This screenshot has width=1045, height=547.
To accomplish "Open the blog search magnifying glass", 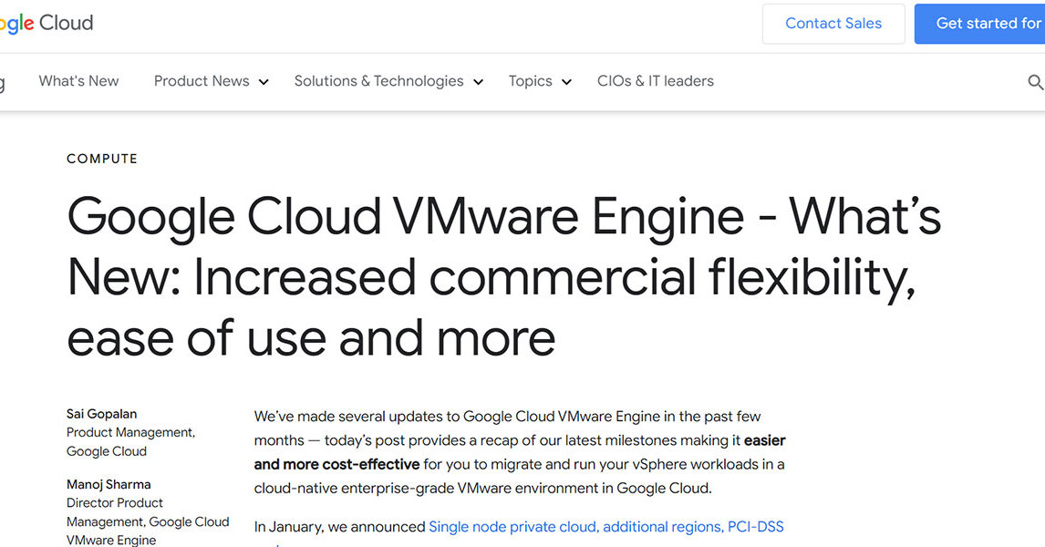I will click(x=1036, y=81).
